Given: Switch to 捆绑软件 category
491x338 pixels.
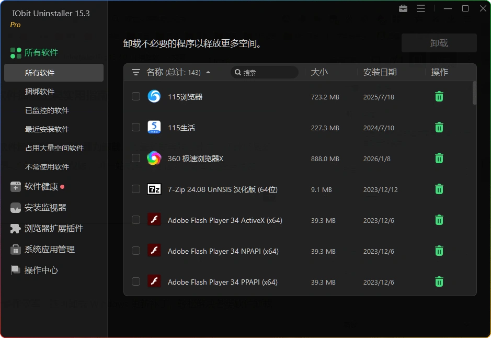Looking at the screenshot, I should 41,91.
